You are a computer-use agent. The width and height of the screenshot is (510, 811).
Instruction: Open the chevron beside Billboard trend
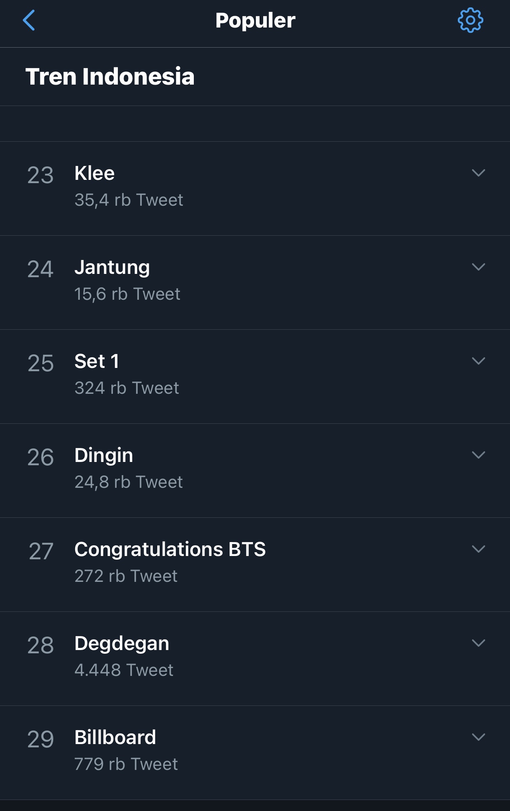(x=478, y=737)
